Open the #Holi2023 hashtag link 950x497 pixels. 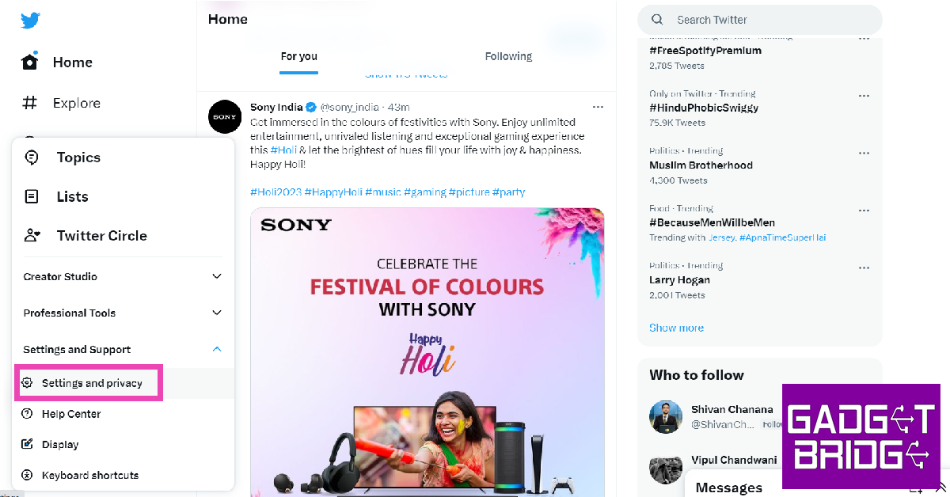pos(275,192)
